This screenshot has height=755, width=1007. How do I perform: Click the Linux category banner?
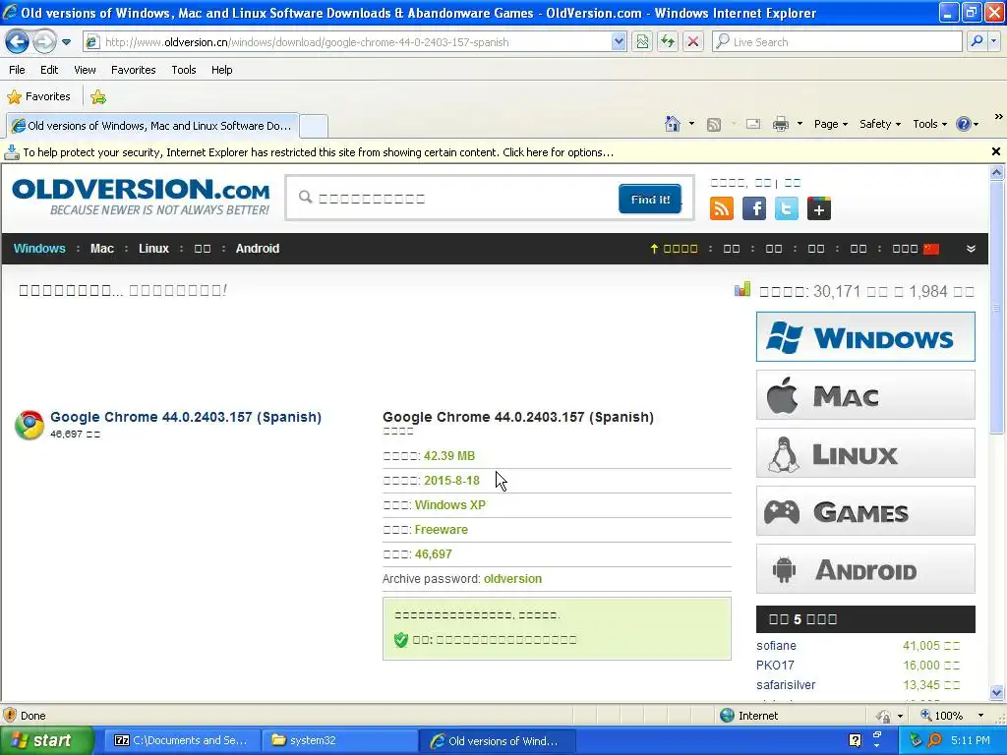click(x=865, y=453)
